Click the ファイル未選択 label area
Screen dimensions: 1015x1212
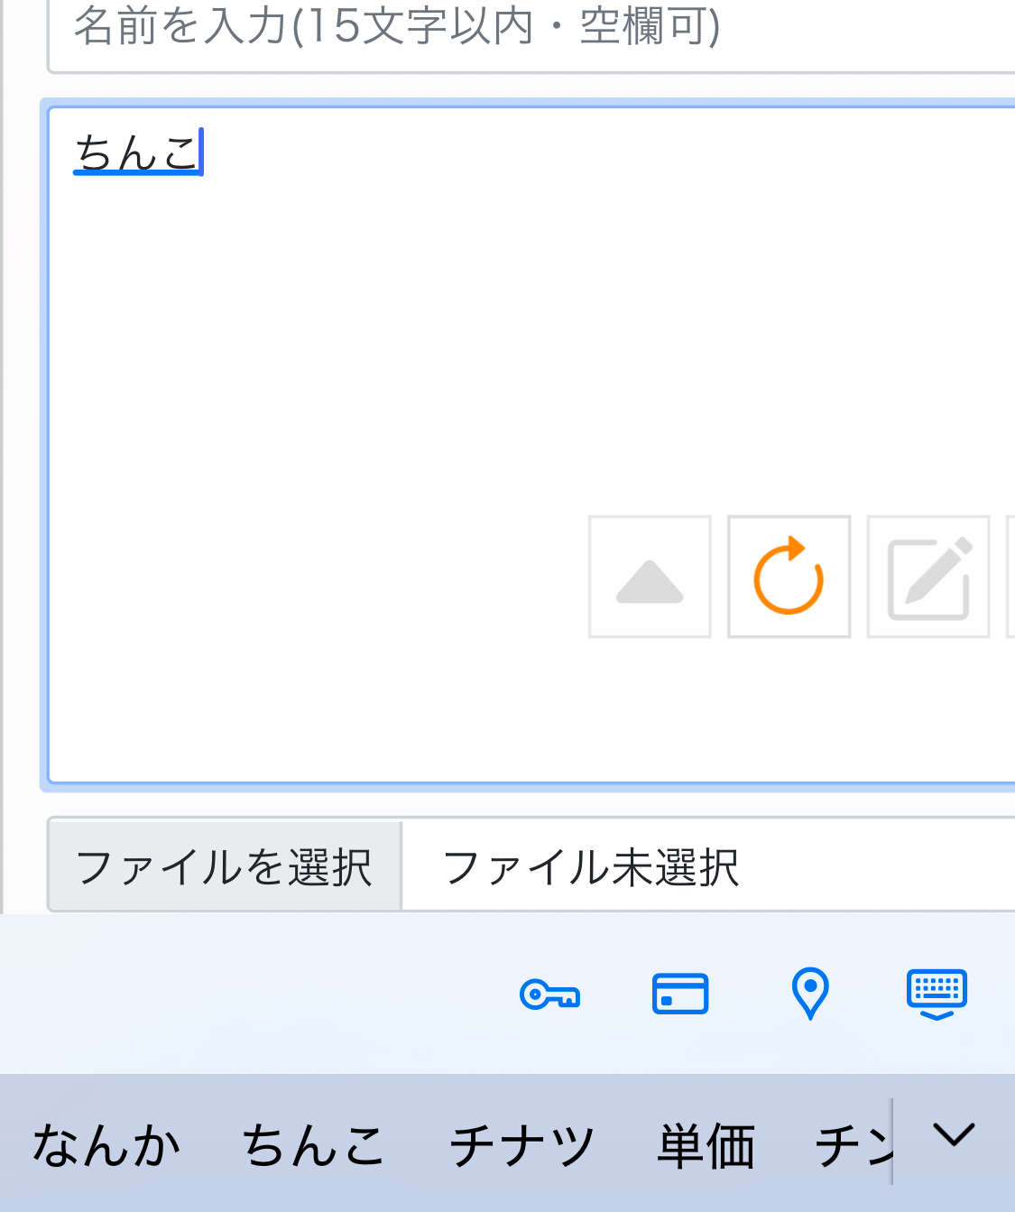[591, 867]
